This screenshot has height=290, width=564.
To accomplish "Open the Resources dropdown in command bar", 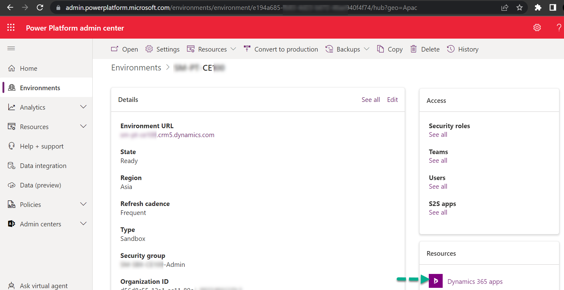I will click(211, 49).
